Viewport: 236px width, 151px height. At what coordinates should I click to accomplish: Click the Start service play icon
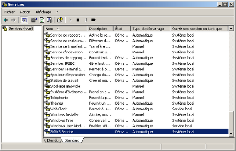point(70,20)
